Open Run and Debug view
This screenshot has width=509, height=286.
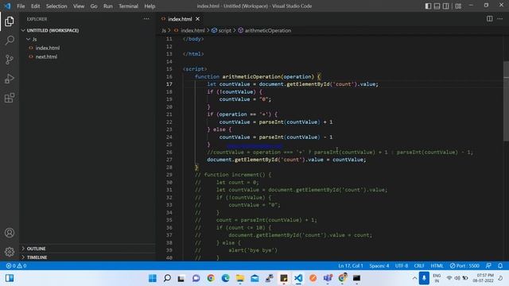point(10,79)
